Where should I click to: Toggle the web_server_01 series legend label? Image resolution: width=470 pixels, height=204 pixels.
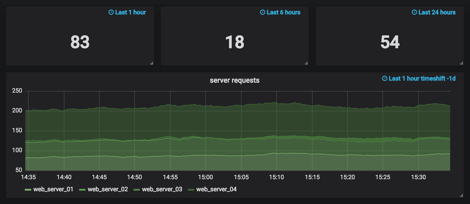pyautogui.click(x=53, y=189)
